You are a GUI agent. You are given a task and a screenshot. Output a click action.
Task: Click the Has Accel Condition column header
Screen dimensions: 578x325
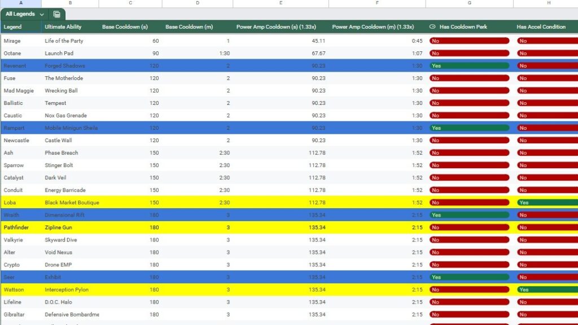click(x=546, y=27)
